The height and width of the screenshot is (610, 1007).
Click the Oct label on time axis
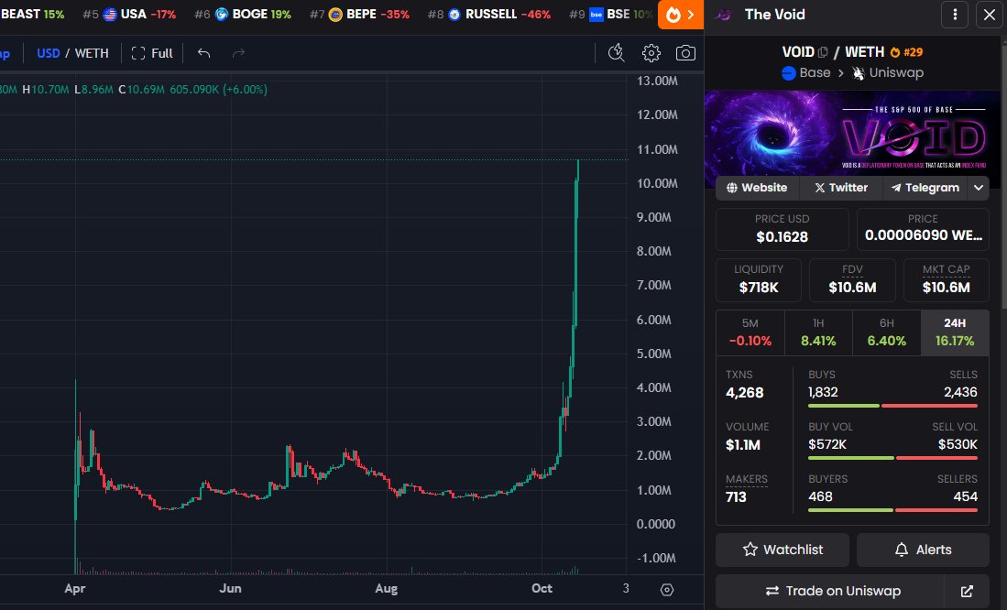[542, 588]
